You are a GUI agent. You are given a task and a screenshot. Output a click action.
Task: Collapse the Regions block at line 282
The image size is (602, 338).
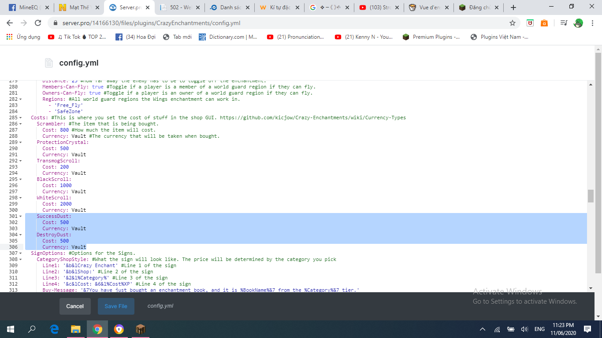(21, 99)
